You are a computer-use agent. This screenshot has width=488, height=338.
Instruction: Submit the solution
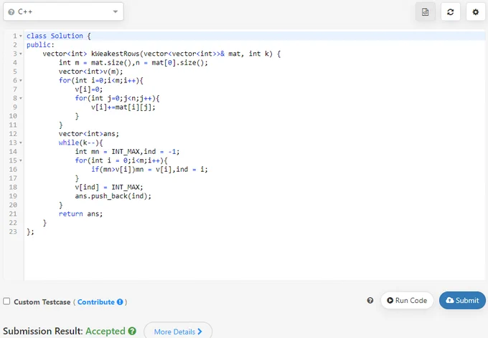[462, 301]
